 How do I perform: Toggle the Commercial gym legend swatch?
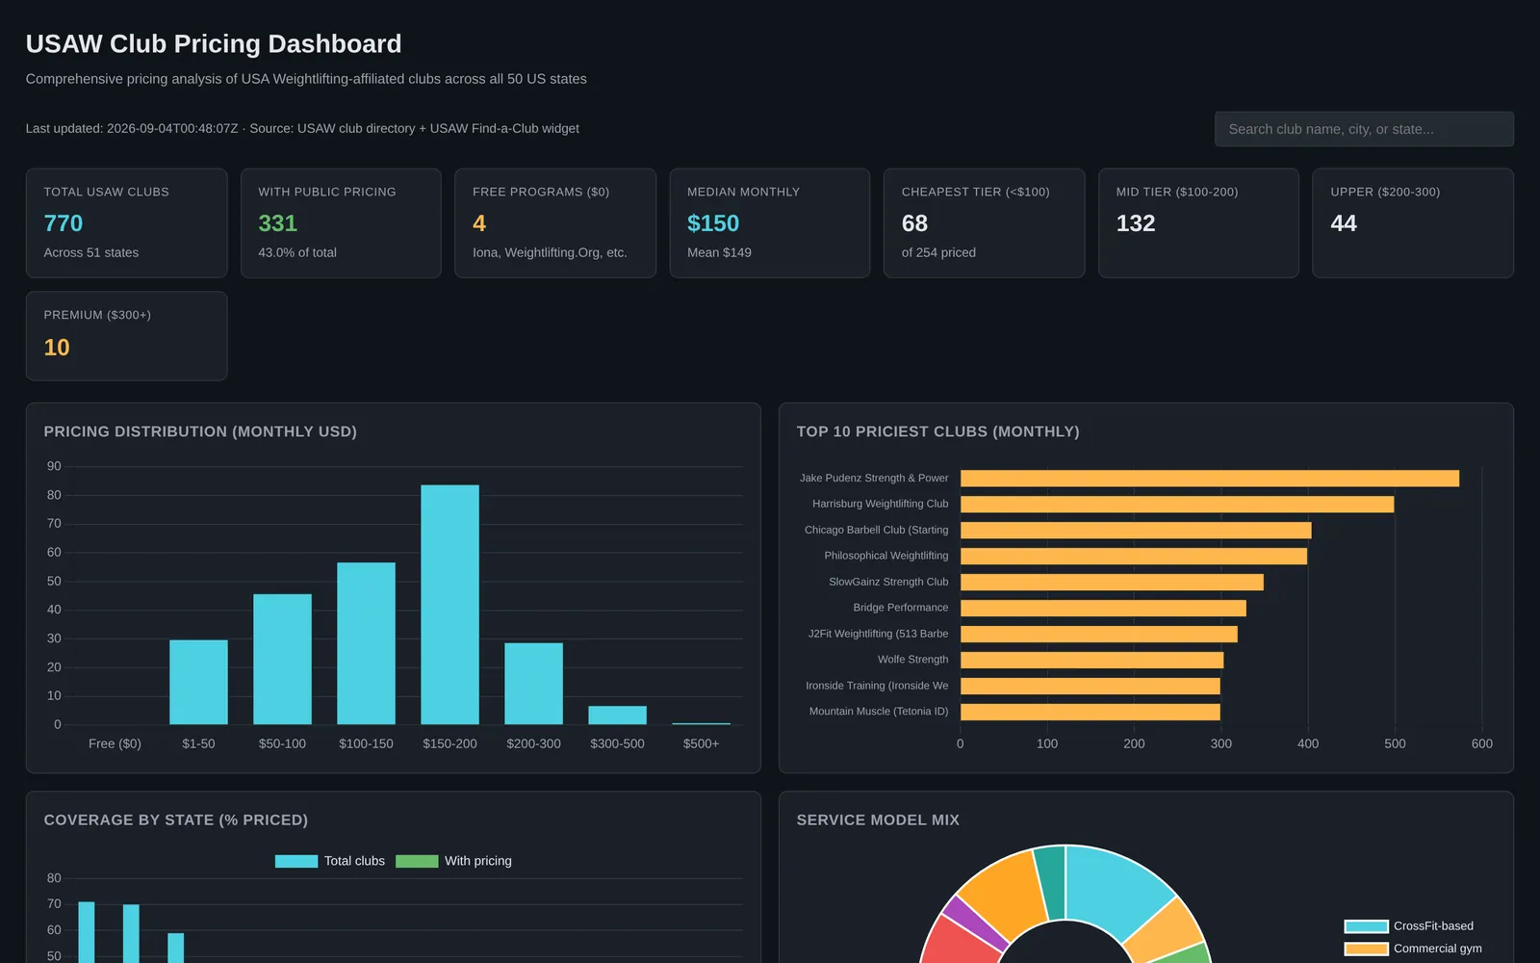click(x=1366, y=949)
